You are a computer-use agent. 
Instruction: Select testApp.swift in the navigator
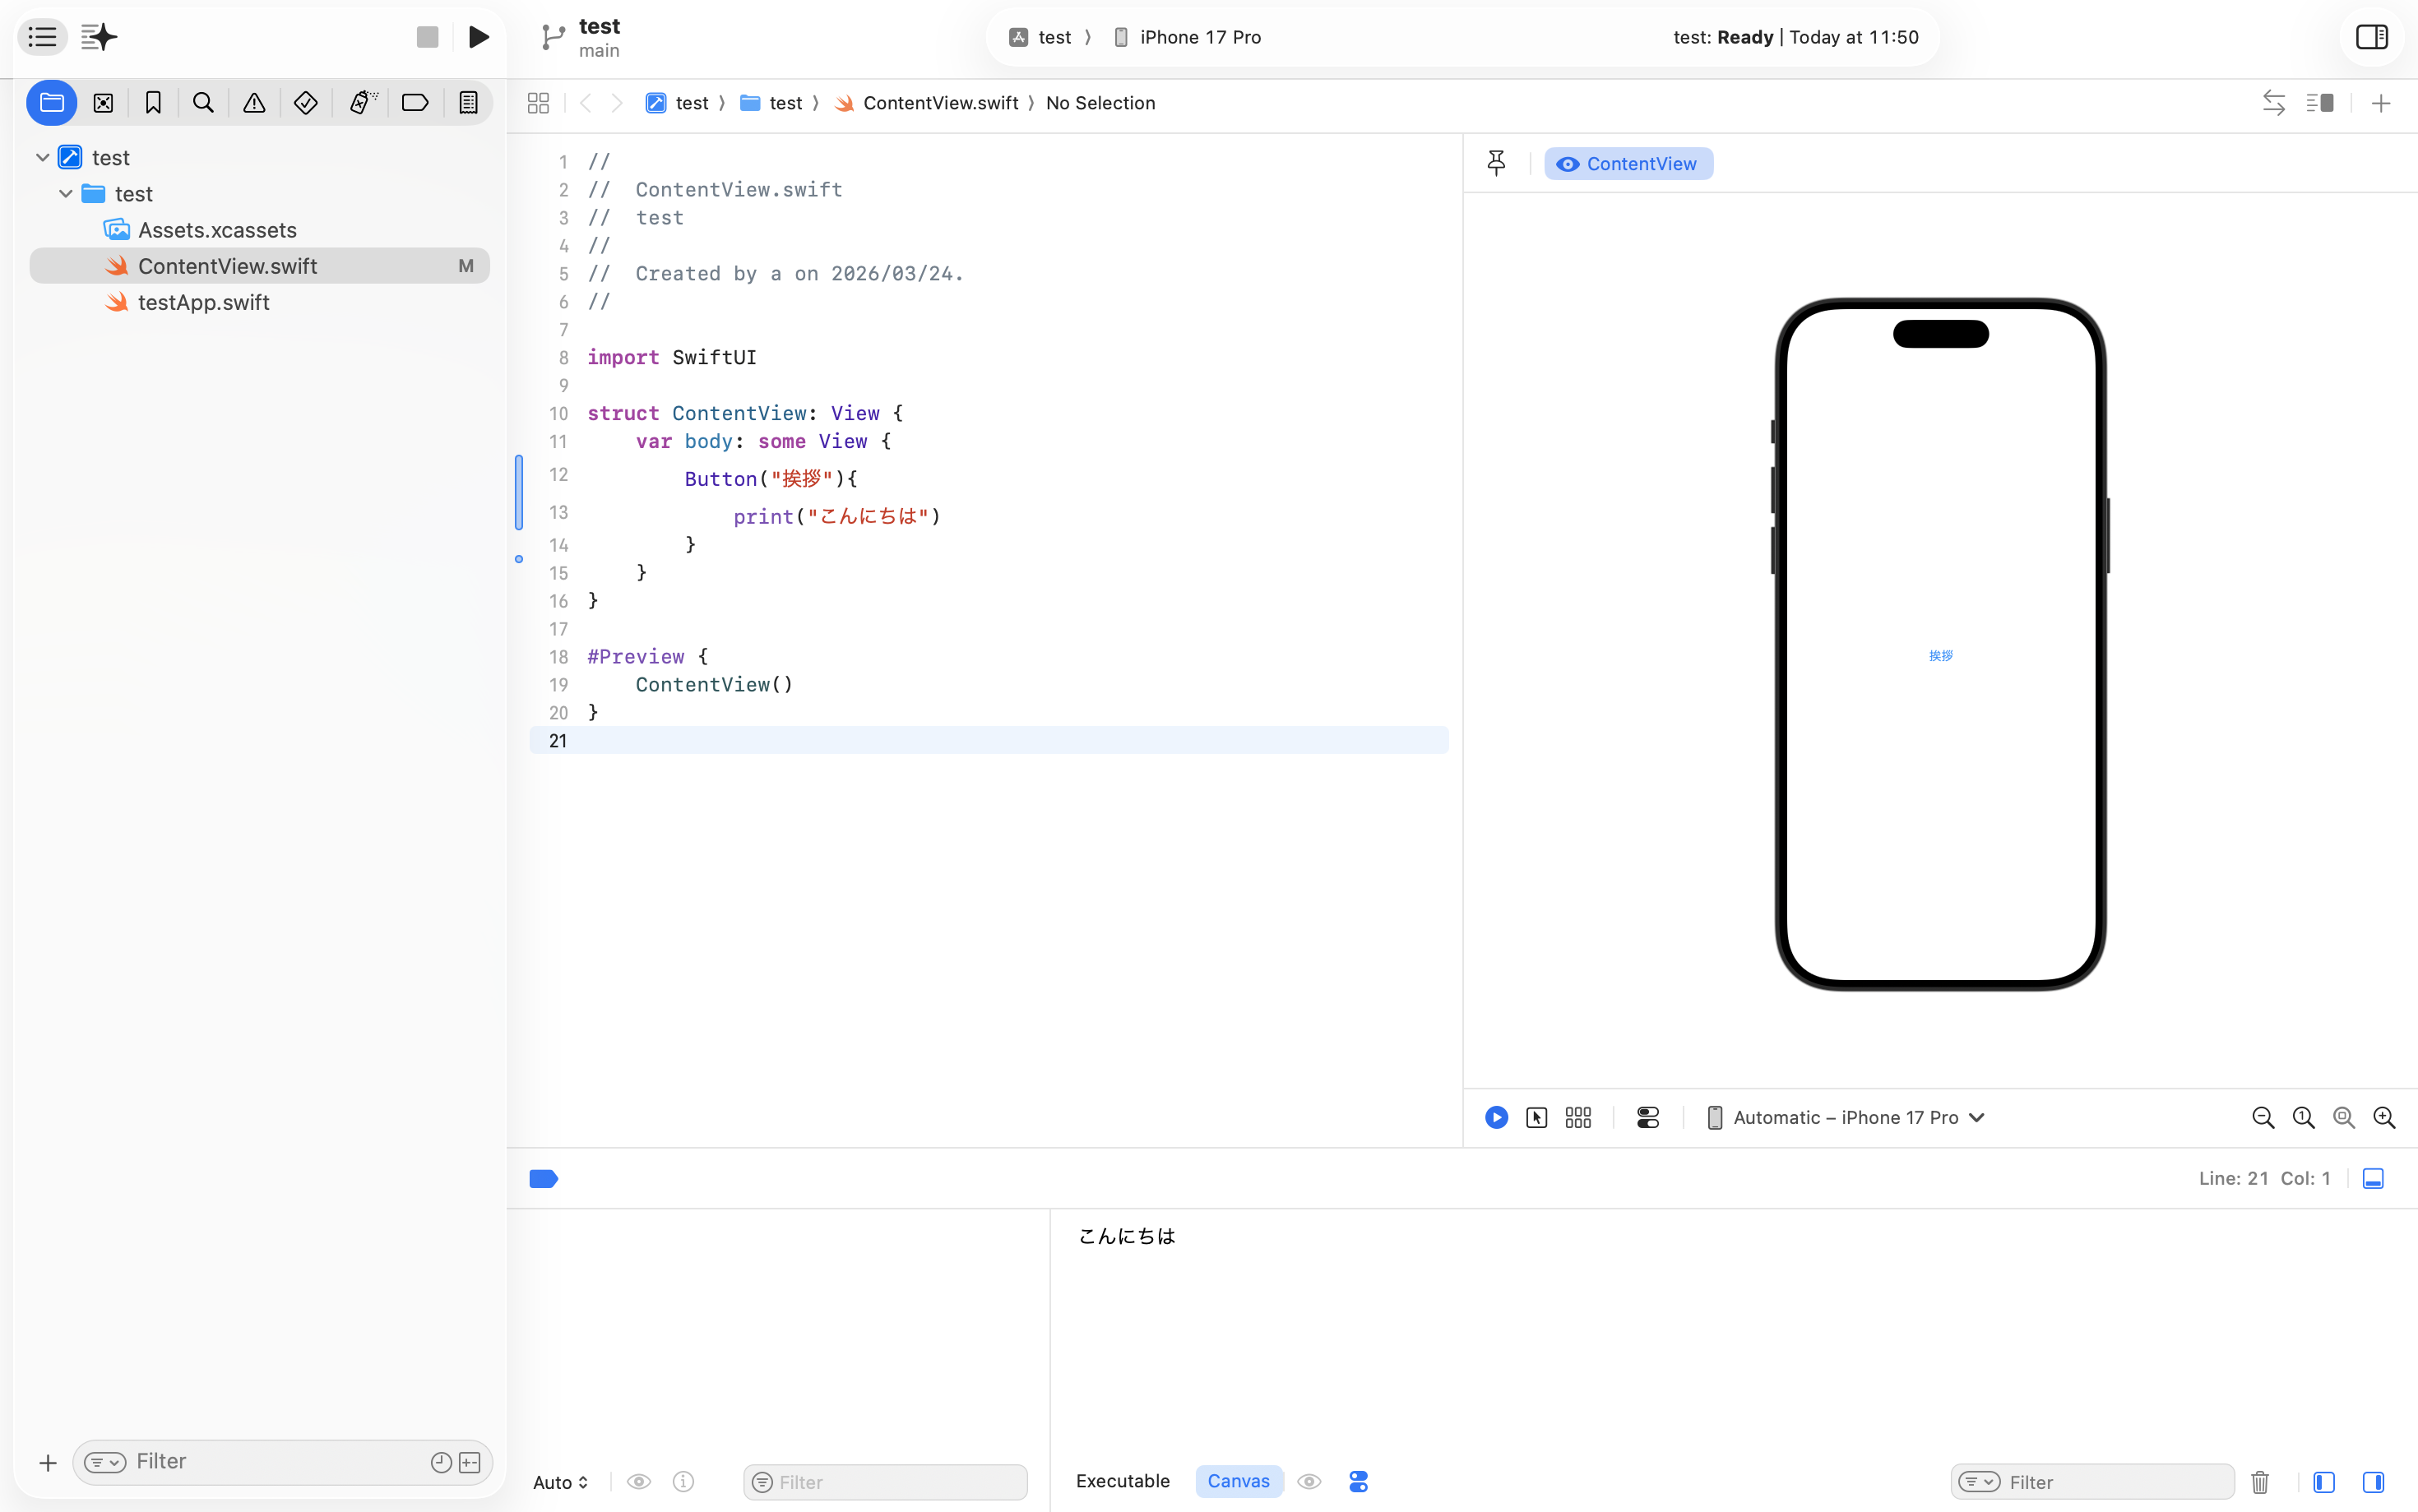point(204,302)
